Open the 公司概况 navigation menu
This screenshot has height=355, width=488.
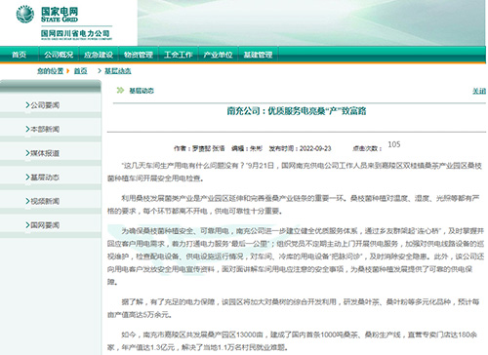tap(59, 55)
